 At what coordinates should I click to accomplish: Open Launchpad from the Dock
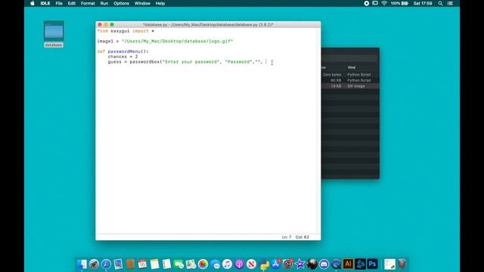(x=94, y=264)
